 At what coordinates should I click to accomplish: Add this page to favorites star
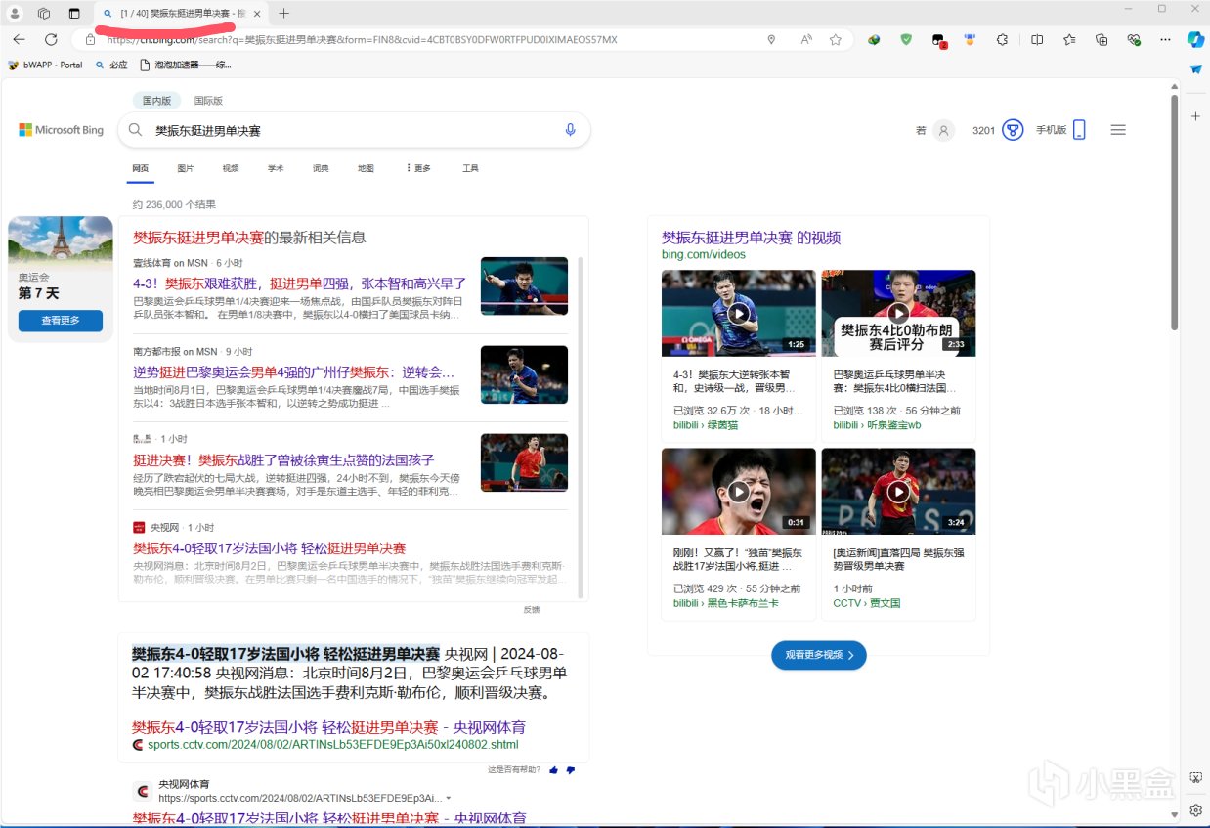point(836,40)
